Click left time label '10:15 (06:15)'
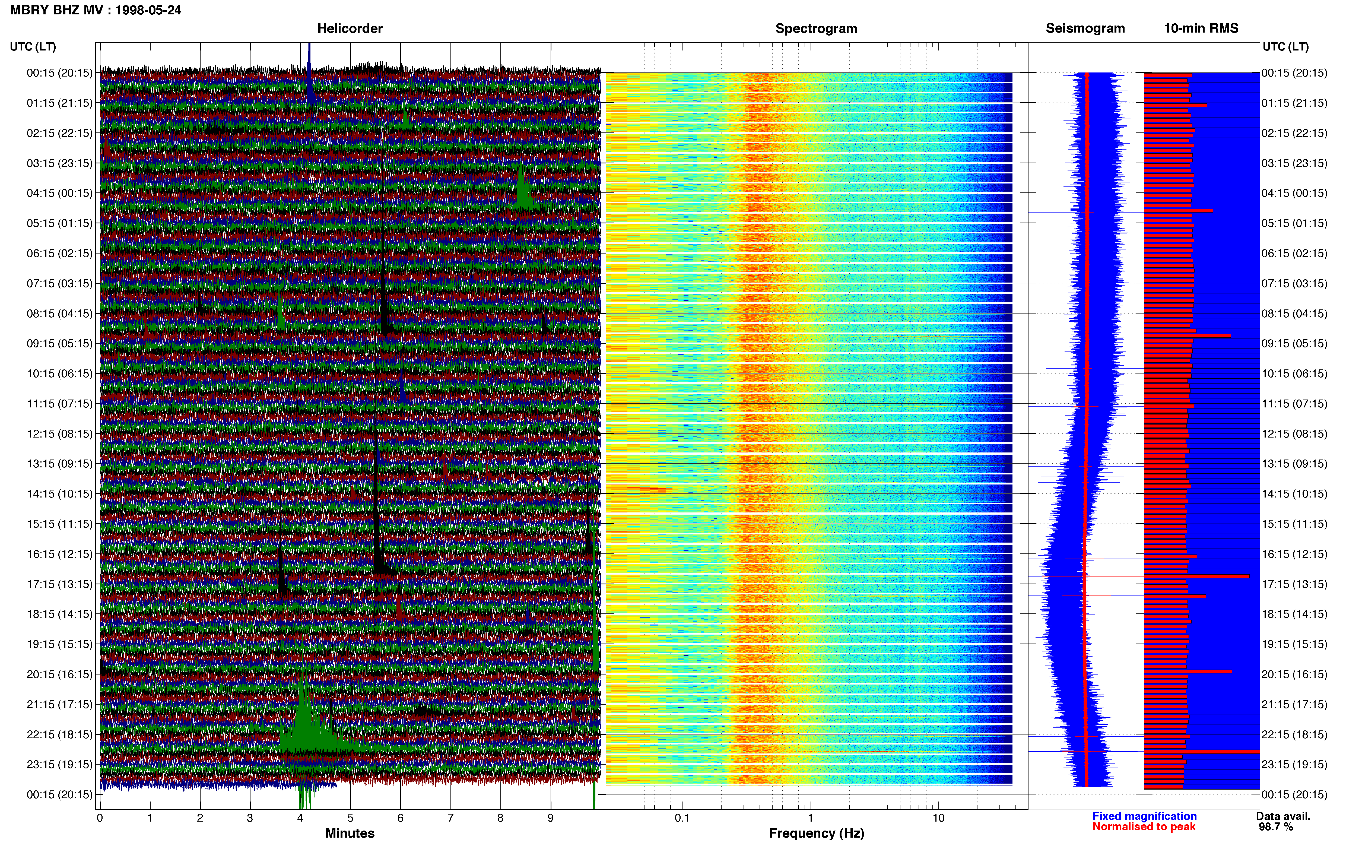Screen dimensions: 1362x852 pyautogui.click(x=60, y=373)
